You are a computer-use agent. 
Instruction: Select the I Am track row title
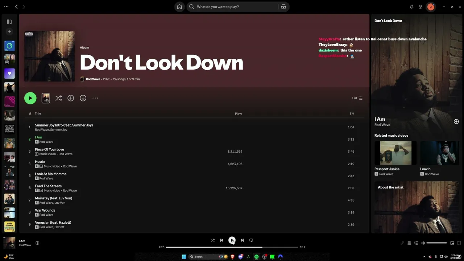pos(38,137)
